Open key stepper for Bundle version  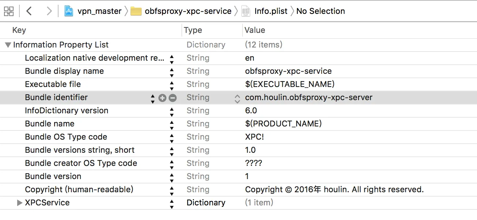172,177
